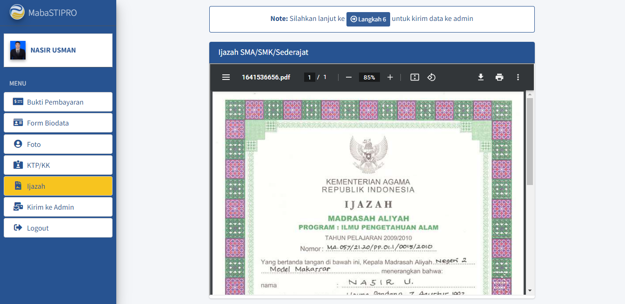Image resolution: width=625 pixels, height=304 pixels.
Task: Select KTP/KK in sidebar
Action: [x=58, y=165]
